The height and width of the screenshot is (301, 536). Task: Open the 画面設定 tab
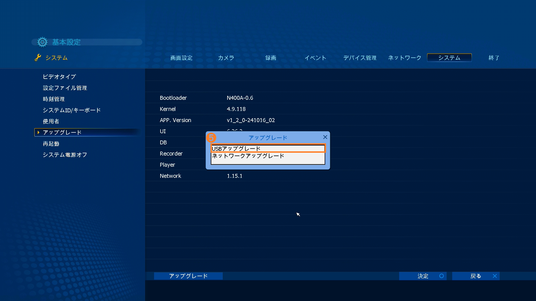coord(181,58)
